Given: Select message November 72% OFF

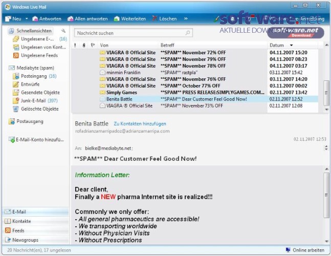Looking at the screenshot, I should click(195, 53).
